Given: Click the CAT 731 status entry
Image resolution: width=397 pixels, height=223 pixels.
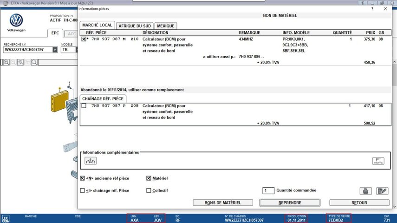Looking at the screenshot, I should (x=387, y=218).
